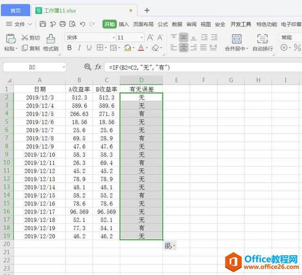This screenshot has width=302, height=275.
Task: Pick the fill color bucket
Action: click(x=128, y=48)
